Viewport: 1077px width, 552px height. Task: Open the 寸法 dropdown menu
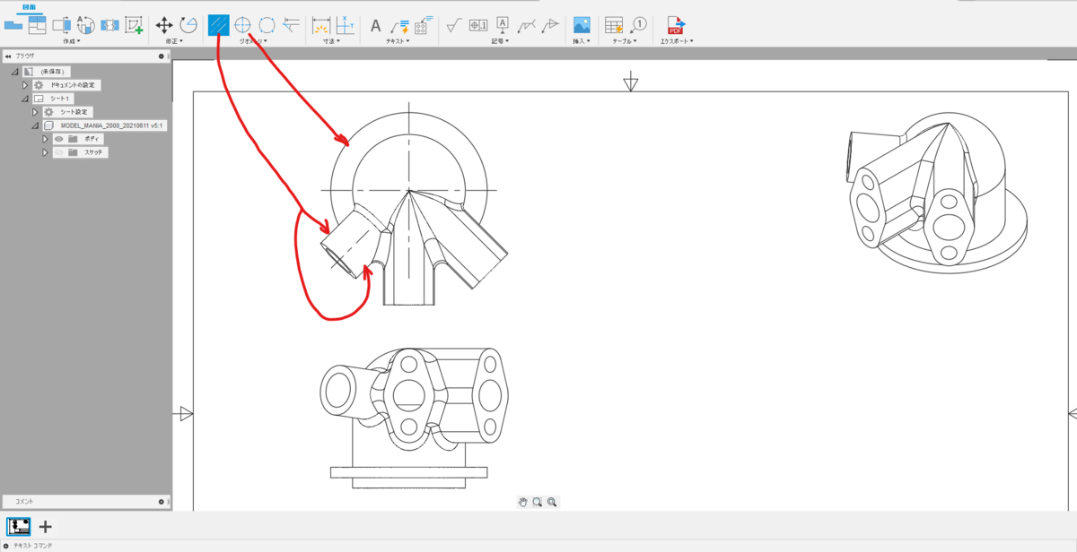[332, 41]
